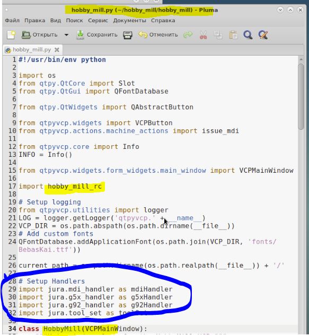Click the vertical scrollbar handle
This screenshot has height=336, width=309.
coord(301,96)
